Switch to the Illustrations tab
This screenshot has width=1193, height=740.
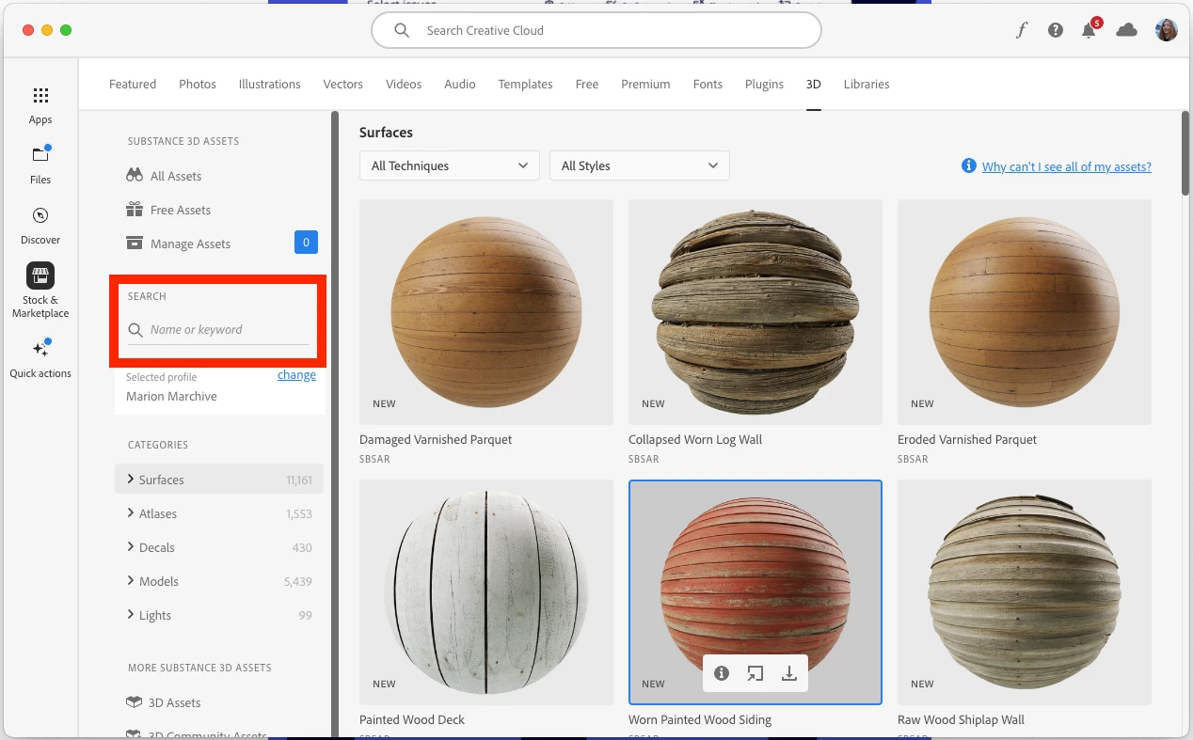point(270,84)
